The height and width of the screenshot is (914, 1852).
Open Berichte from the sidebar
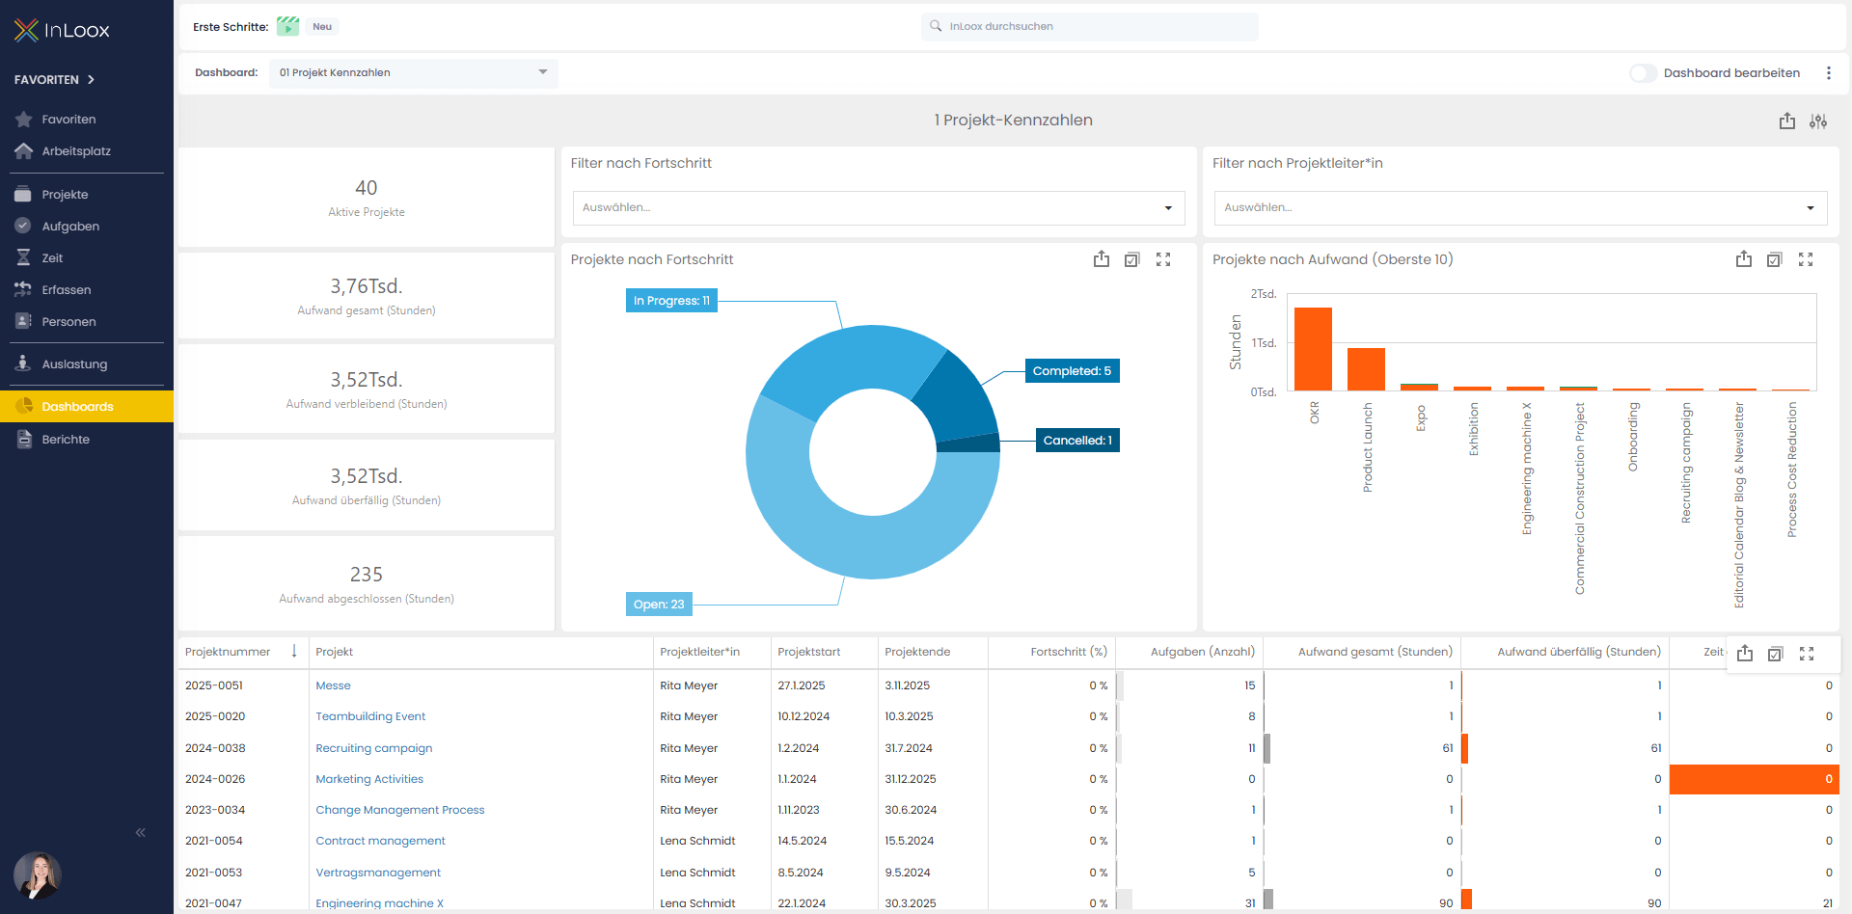(66, 439)
